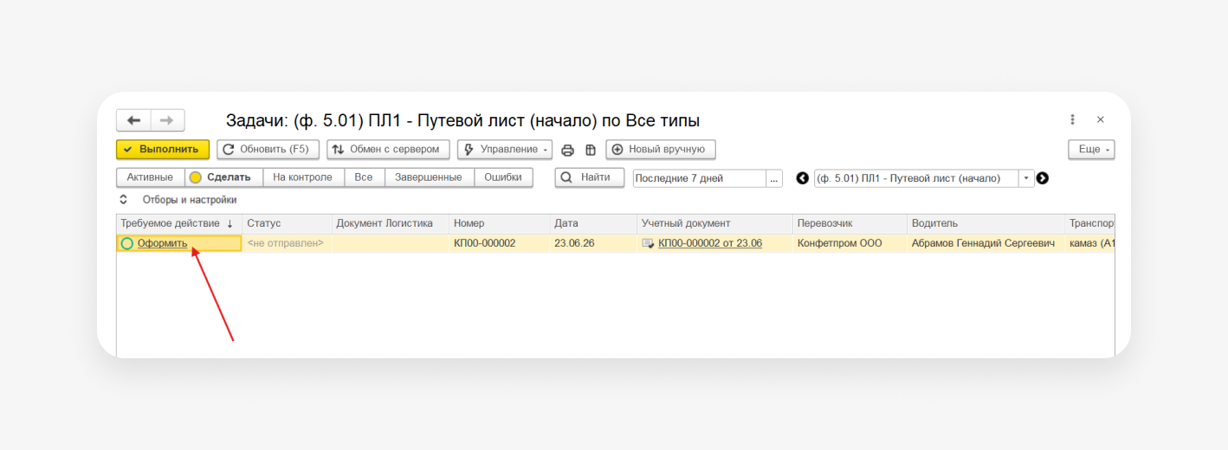The height and width of the screenshot is (450, 1228).
Task: Click the printer icon in the toolbar
Action: point(568,150)
